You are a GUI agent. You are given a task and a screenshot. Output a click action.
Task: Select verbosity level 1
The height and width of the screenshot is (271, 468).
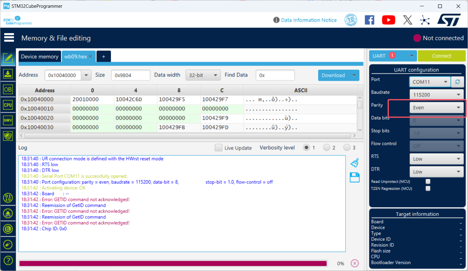click(307, 147)
